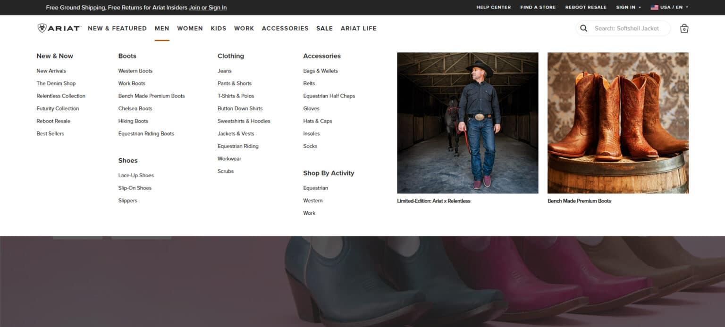Select Pants & Shorts
The image size is (725, 327).
[x=234, y=83]
